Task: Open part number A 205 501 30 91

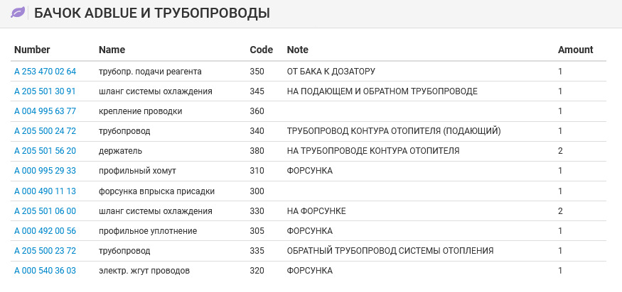Action: tap(45, 91)
